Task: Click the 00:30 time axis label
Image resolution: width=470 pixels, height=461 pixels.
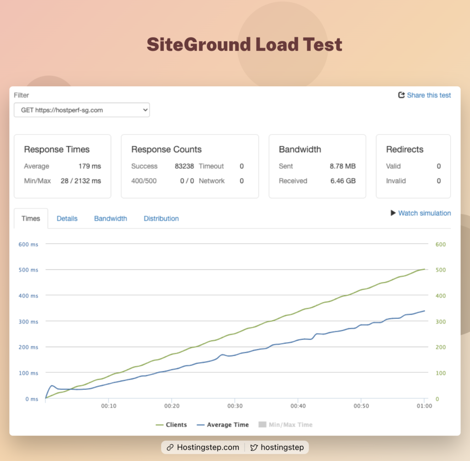Action: (235, 406)
